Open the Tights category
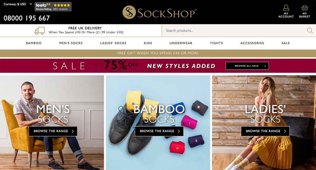Screen dimensions: 316x170 (216, 43)
